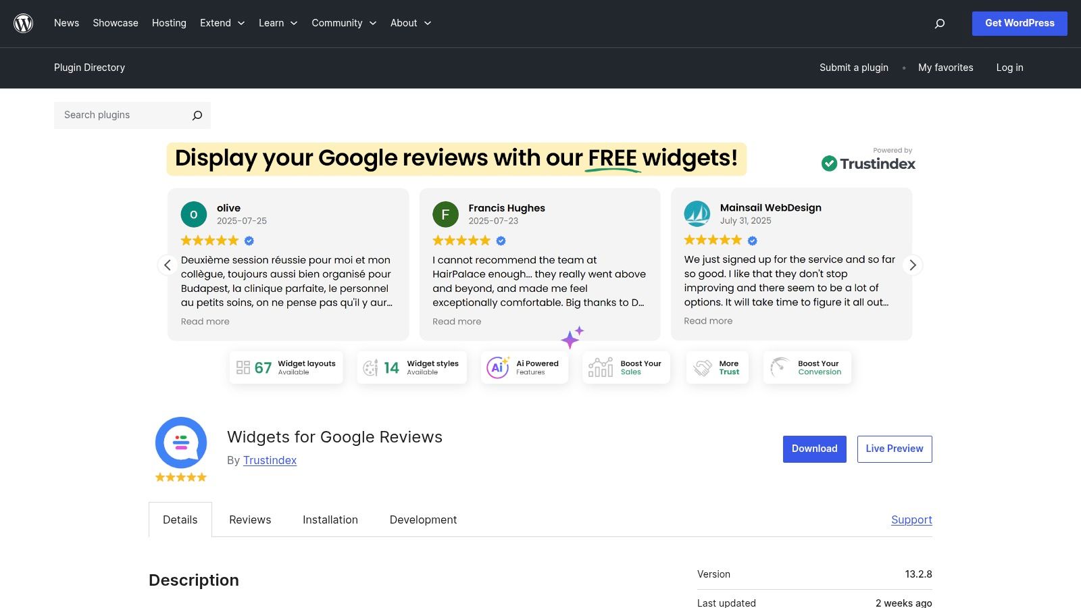Click the Trustindex checkmark logo
1081x608 pixels.
829,163
